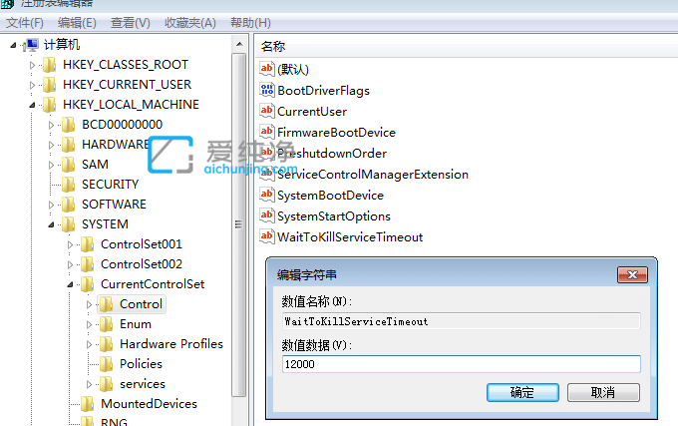This screenshot has width=678, height=426.
Task: Open the 编辑(E) menu
Action: pos(77,23)
